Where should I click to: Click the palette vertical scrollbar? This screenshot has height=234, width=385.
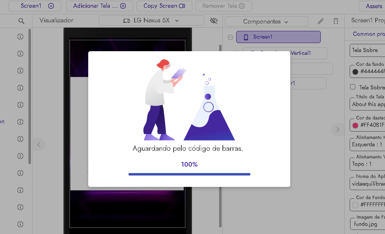[30, 96]
